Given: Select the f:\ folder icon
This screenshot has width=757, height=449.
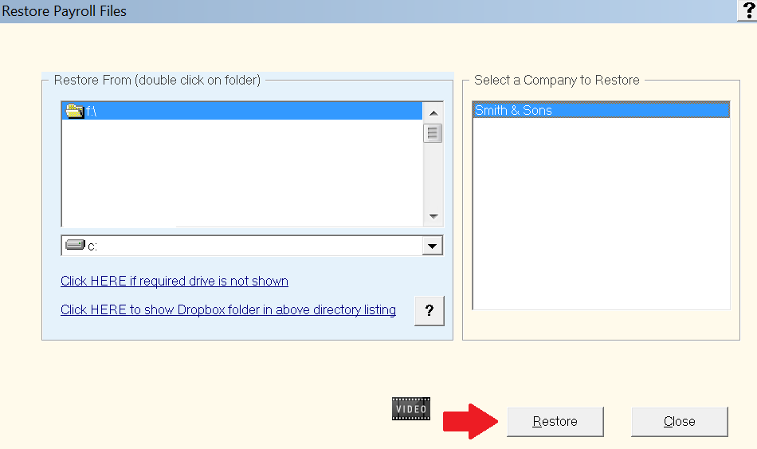Looking at the screenshot, I should pyautogui.click(x=74, y=111).
